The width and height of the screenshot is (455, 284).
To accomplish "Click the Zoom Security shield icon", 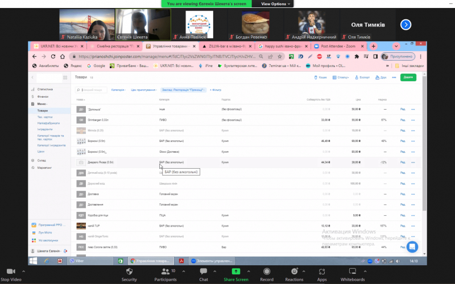I will coord(129,272).
